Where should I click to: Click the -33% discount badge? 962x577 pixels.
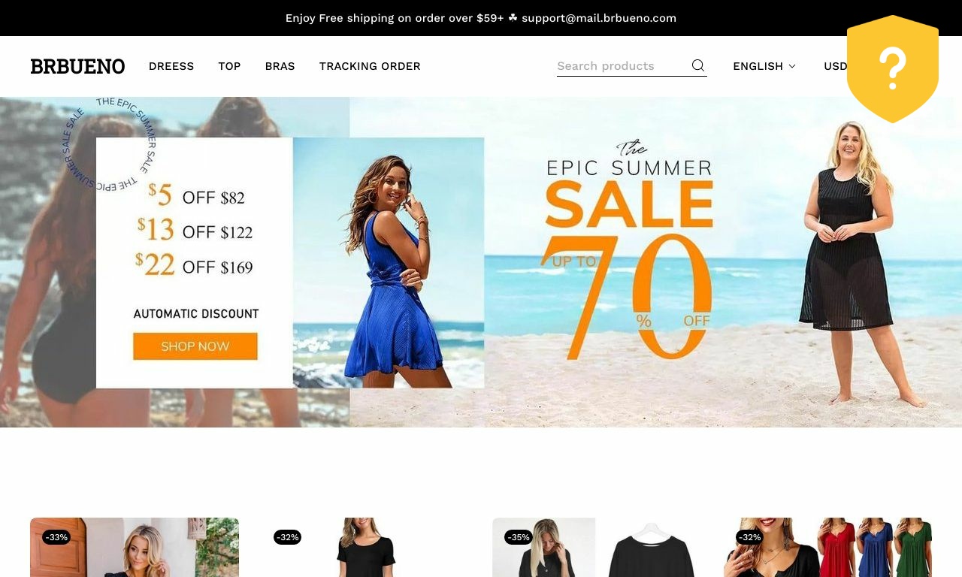(56, 537)
